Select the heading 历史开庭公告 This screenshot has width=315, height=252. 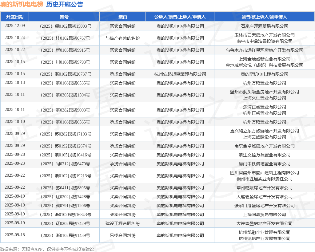[65, 4]
